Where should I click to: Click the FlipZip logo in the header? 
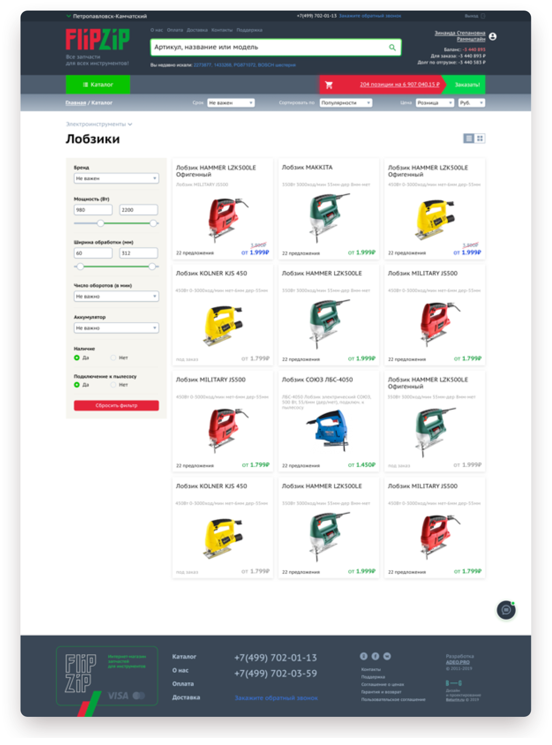pos(98,39)
